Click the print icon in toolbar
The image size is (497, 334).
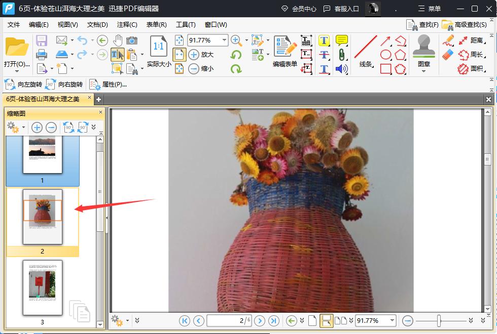(42, 55)
